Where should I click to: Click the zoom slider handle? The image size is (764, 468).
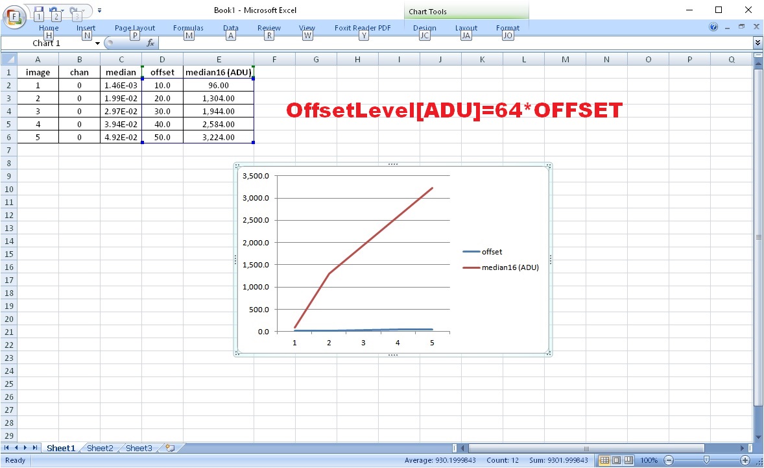point(706,460)
